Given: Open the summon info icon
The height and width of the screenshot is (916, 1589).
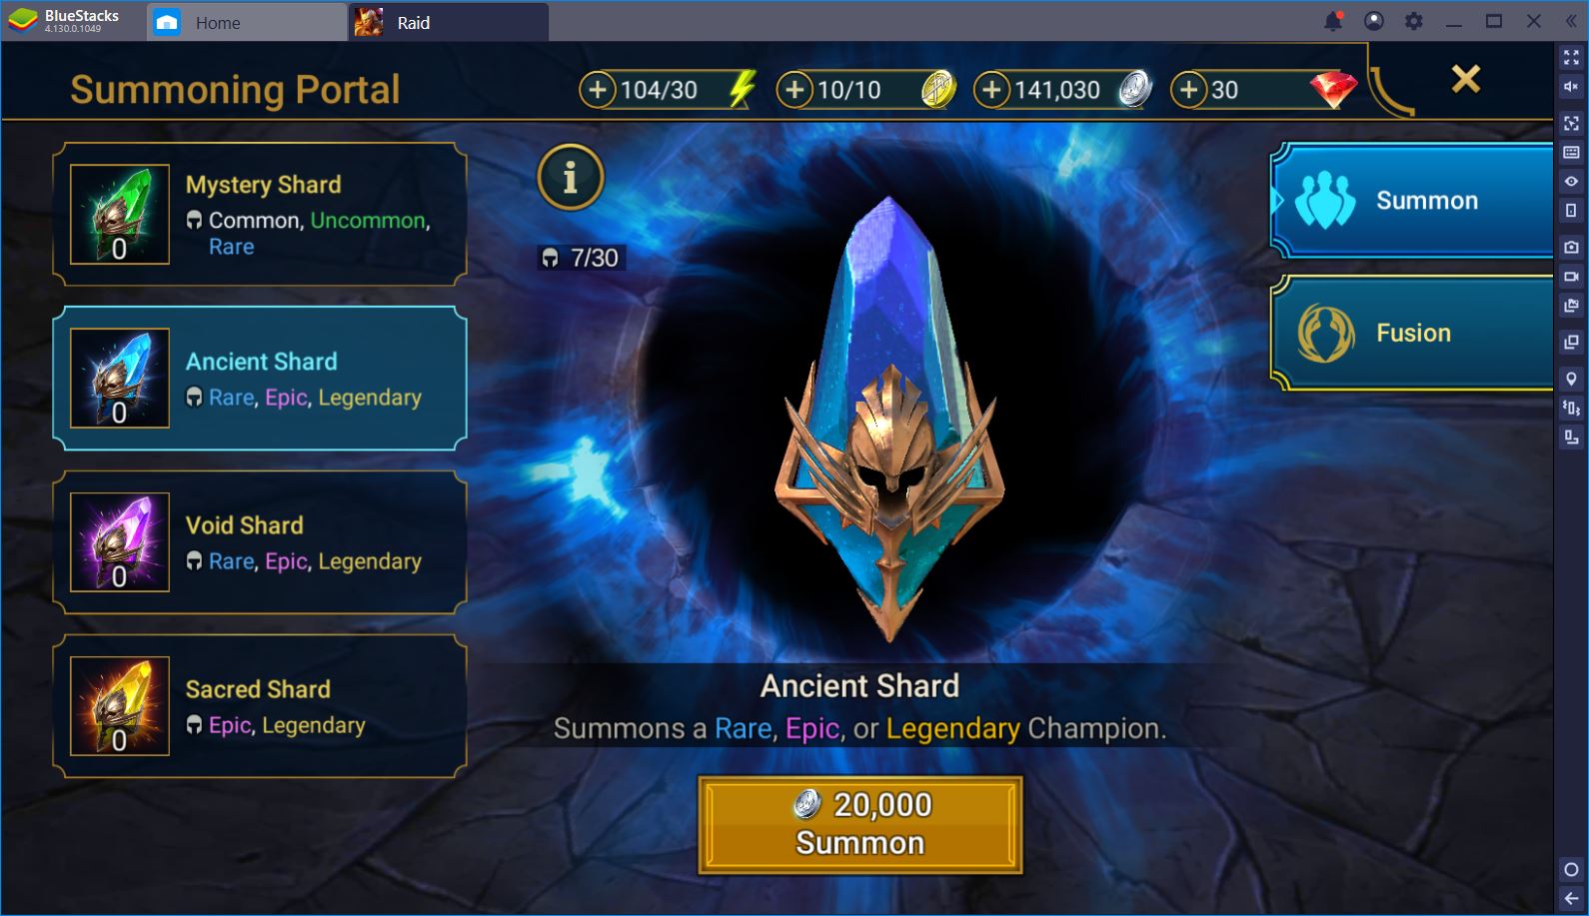Looking at the screenshot, I should click(x=570, y=178).
